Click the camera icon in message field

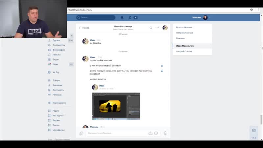[x=150, y=133]
